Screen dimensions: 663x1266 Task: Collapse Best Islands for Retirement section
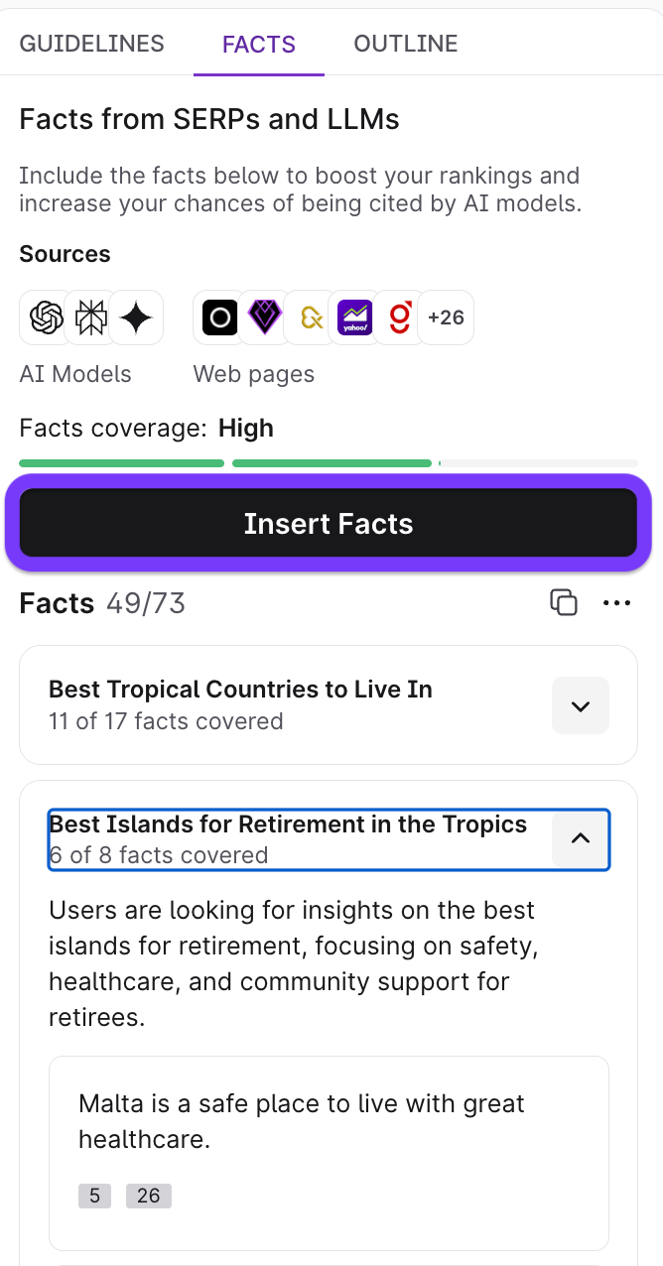tap(581, 838)
